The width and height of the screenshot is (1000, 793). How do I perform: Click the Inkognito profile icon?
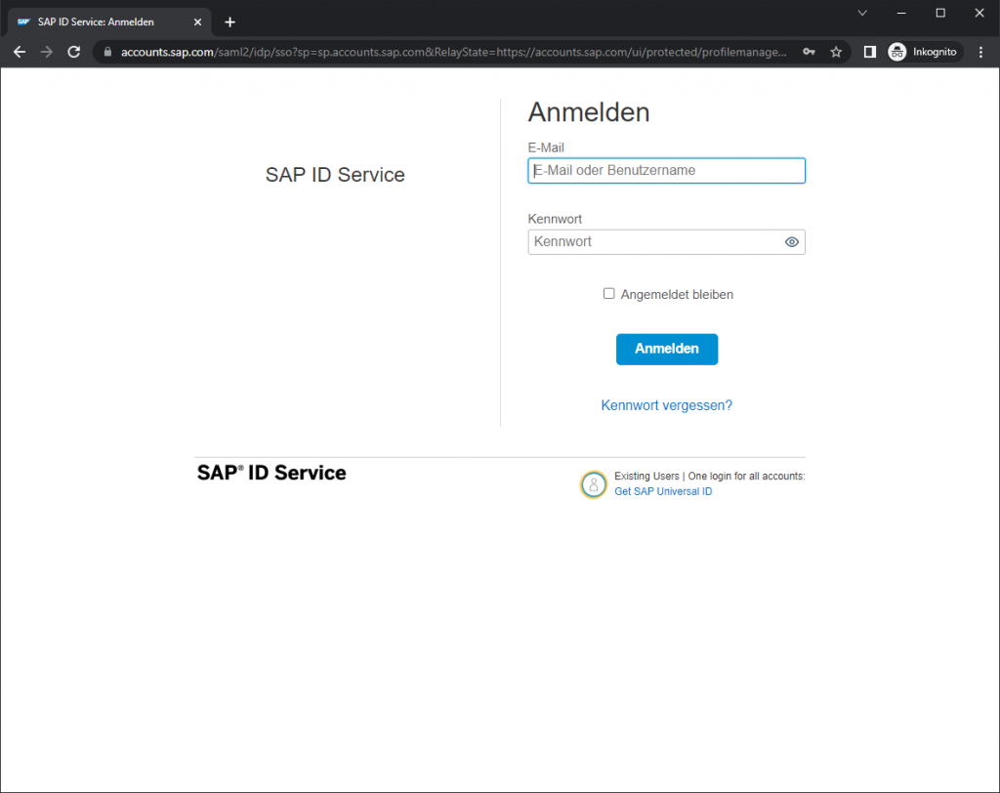896,52
